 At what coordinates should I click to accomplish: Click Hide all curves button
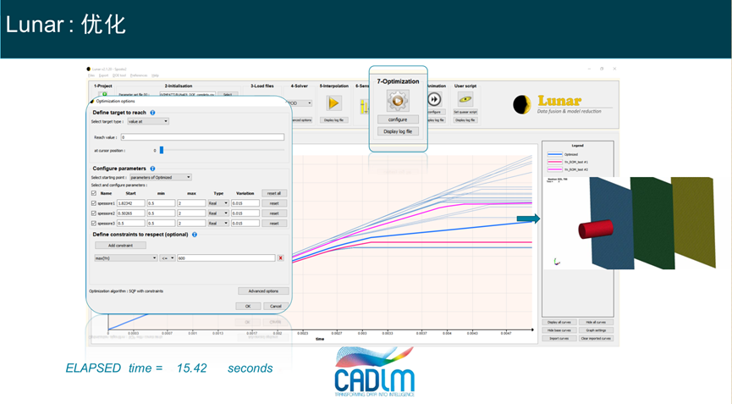[x=596, y=322]
